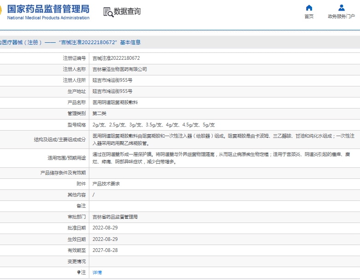The height and width of the screenshot is (280, 360).
Task: Click the 有效期至 row label
Action: [77, 250]
